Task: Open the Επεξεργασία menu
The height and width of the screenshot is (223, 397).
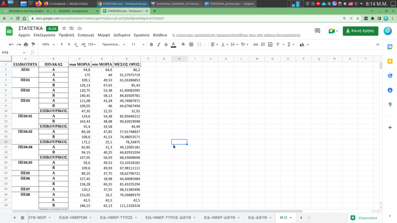Action: click(x=44, y=35)
